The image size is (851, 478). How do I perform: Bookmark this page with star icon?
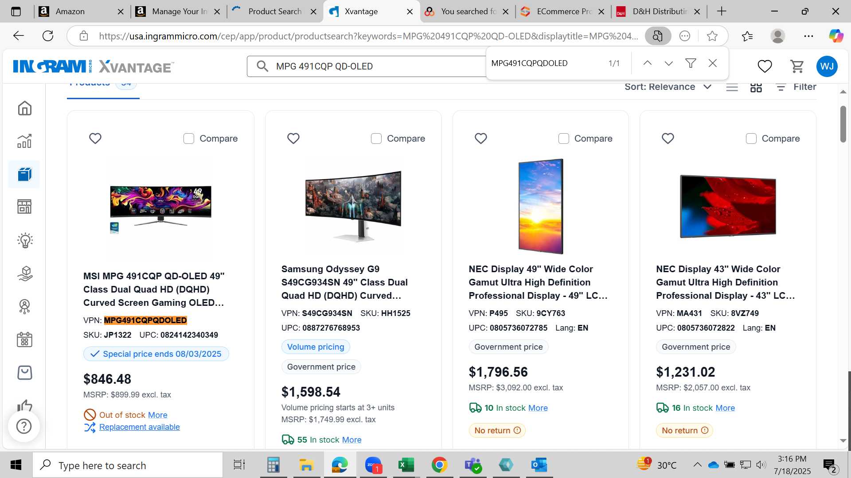[x=712, y=36]
